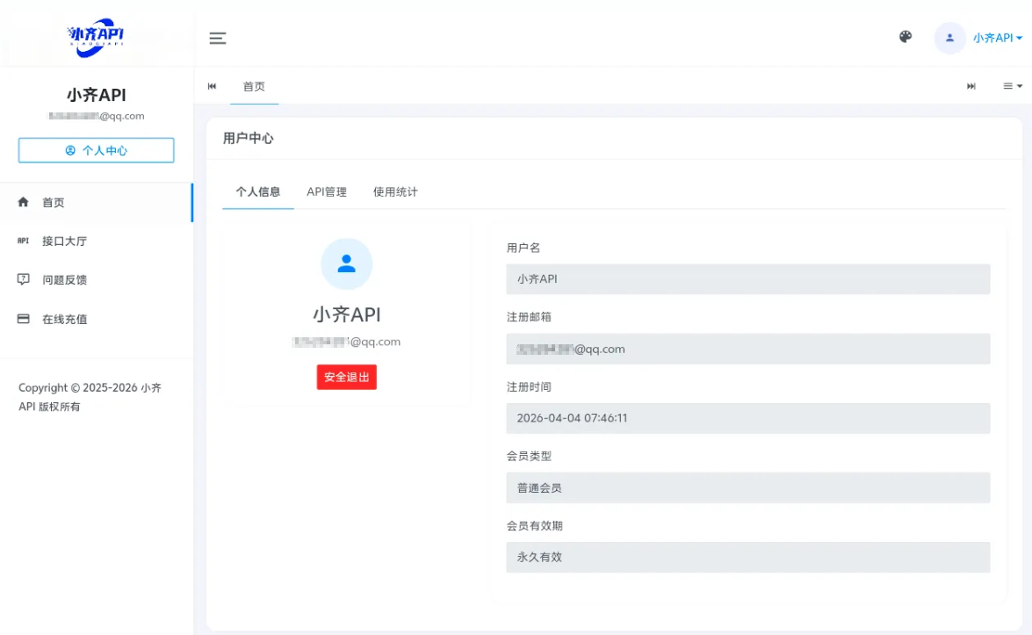Click the 用户名 input field
This screenshot has width=1032, height=635.
click(747, 279)
